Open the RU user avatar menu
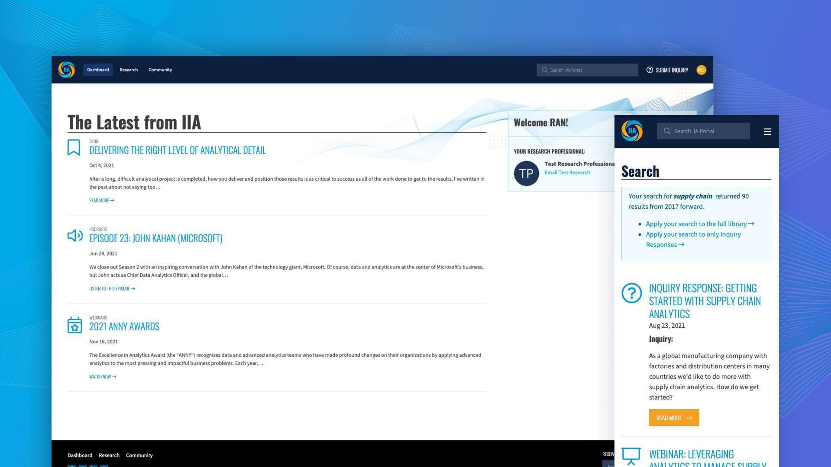The height and width of the screenshot is (467, 831). [x=701, y=70]
